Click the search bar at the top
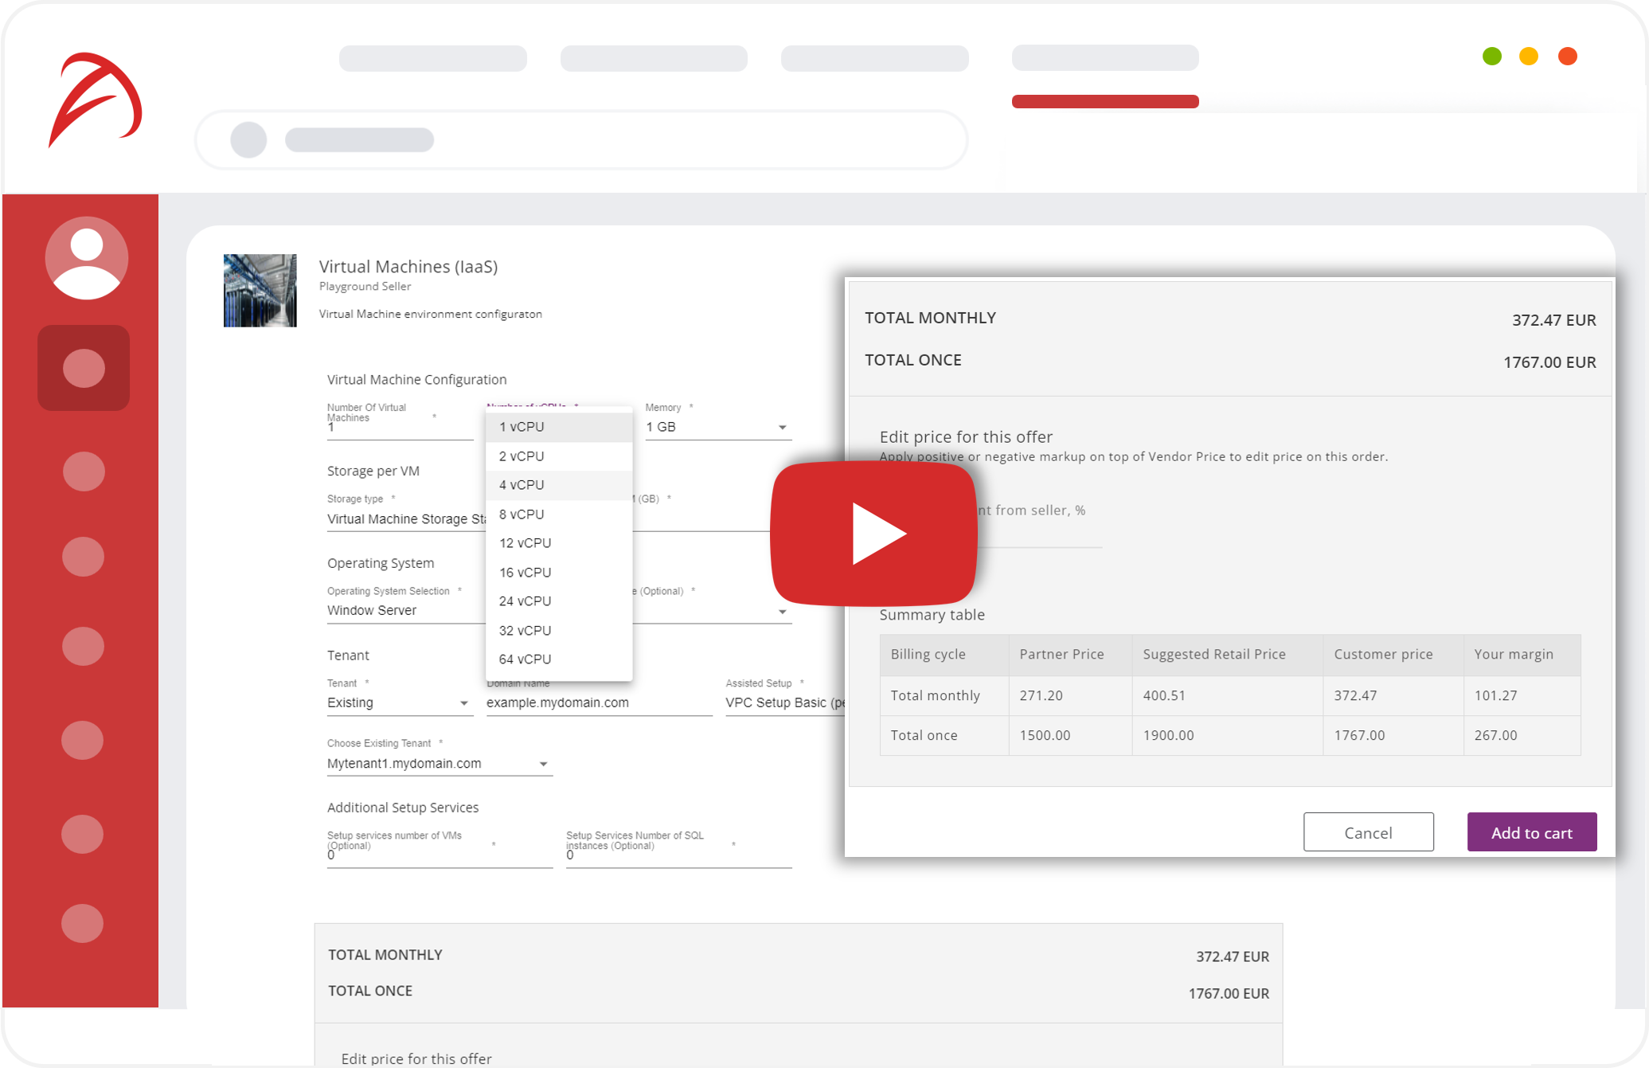Image resolution: width=1649 pixels, height=1068 pixels. [581, 139]
